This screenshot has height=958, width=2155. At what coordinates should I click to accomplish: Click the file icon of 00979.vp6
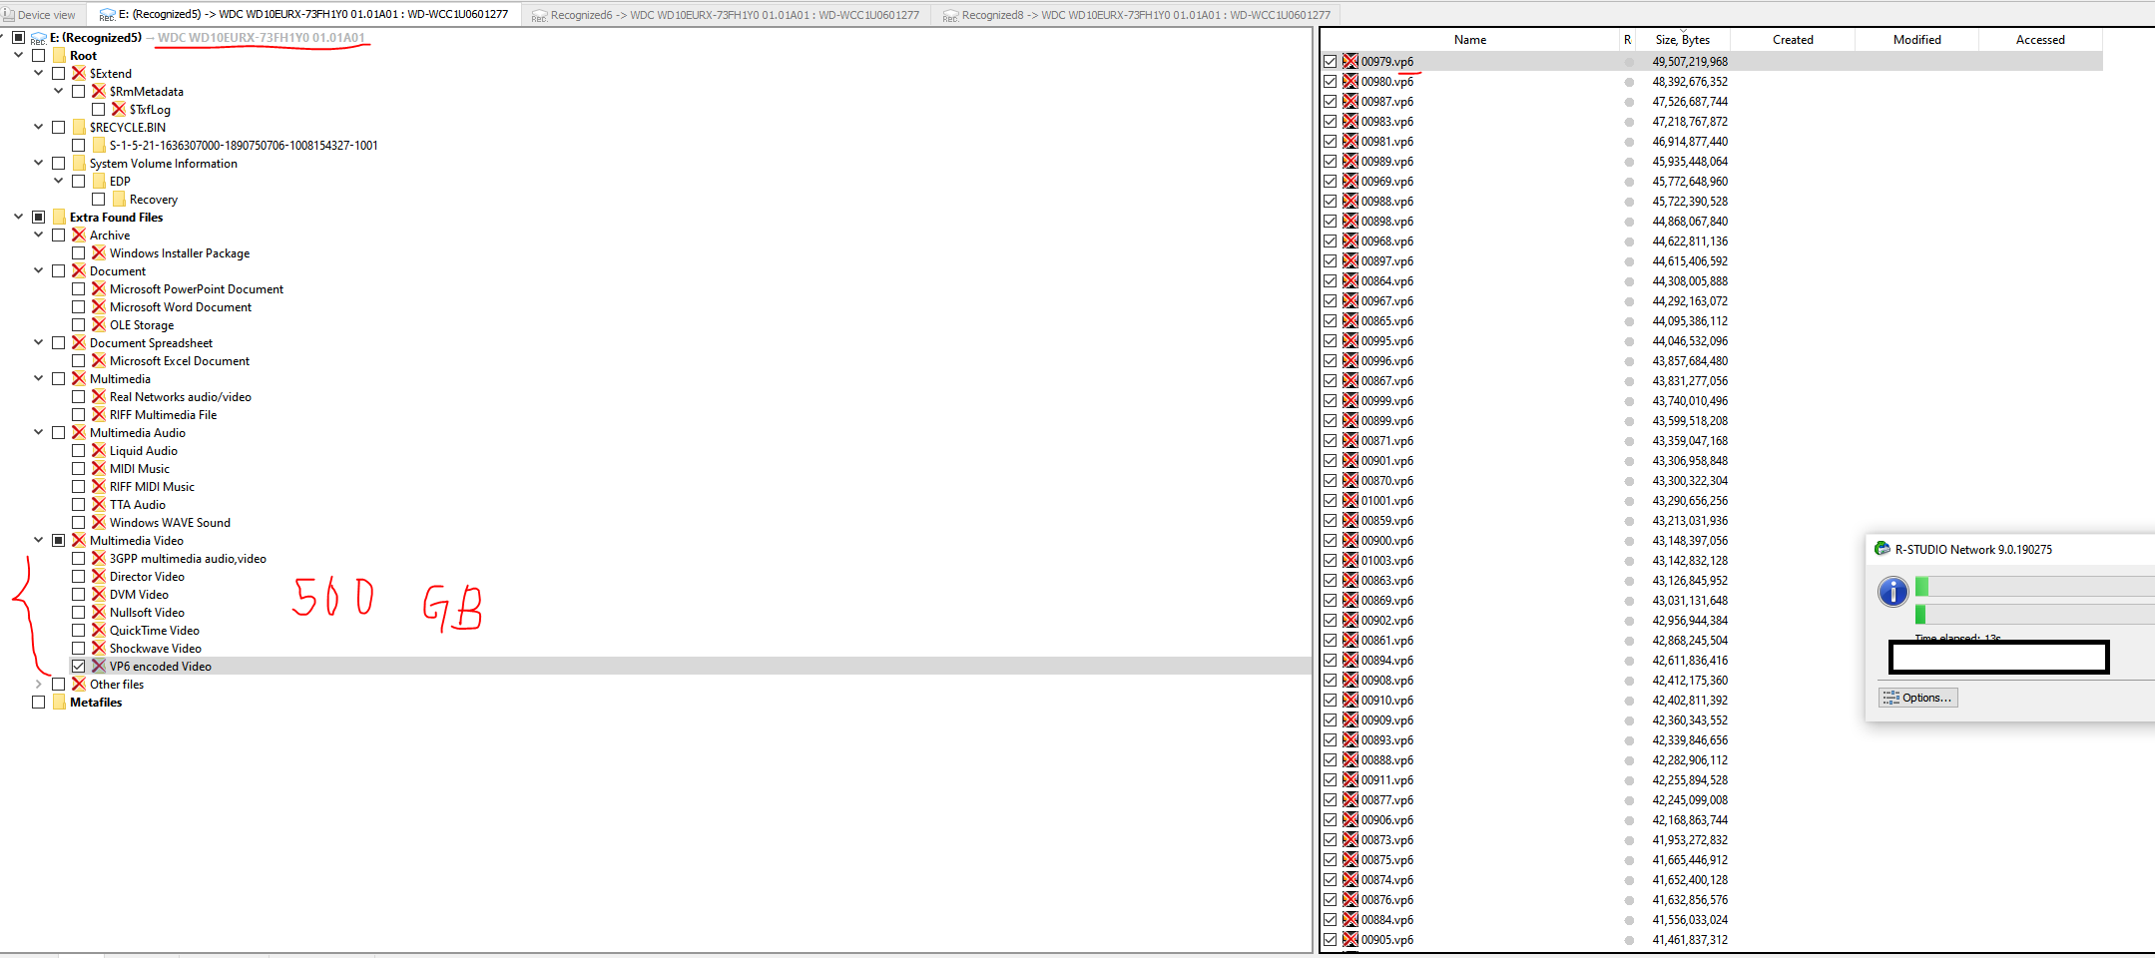1350,61
